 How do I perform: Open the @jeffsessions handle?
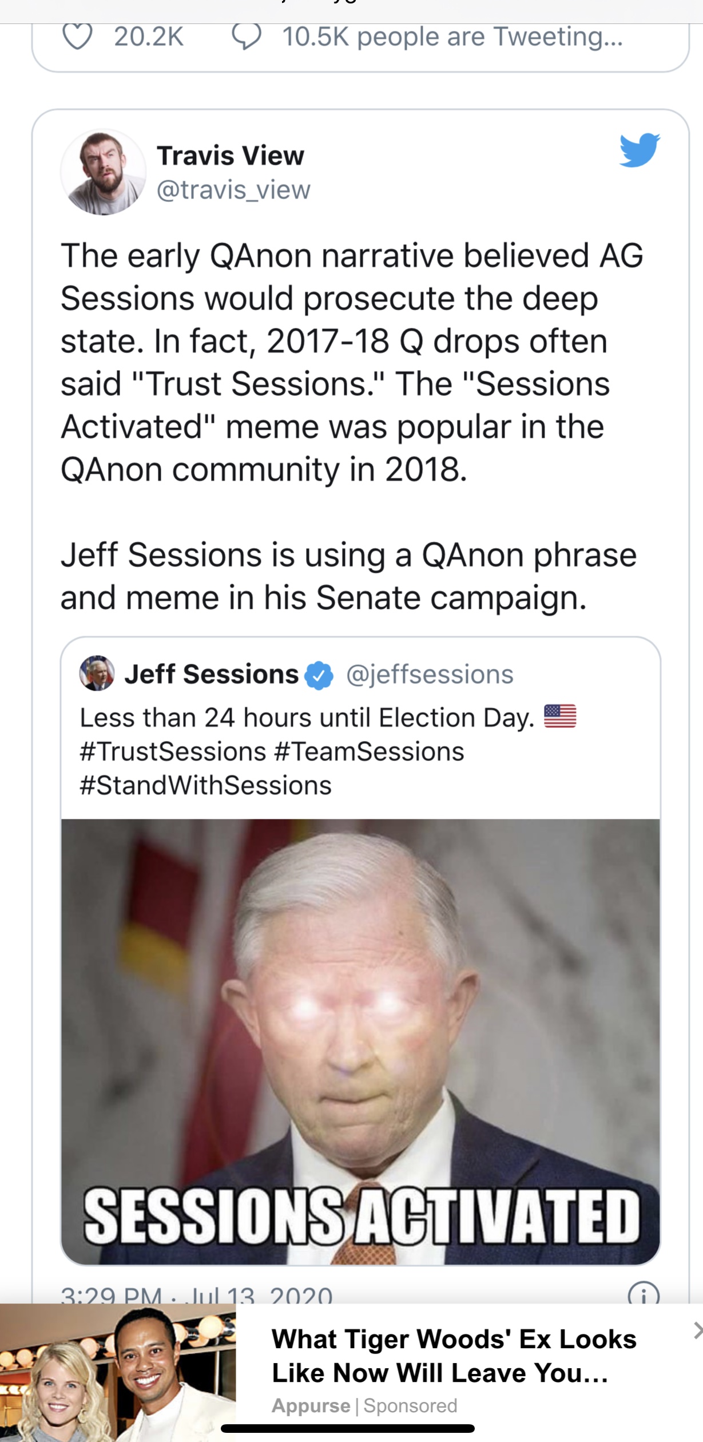(x=430, y=675)
